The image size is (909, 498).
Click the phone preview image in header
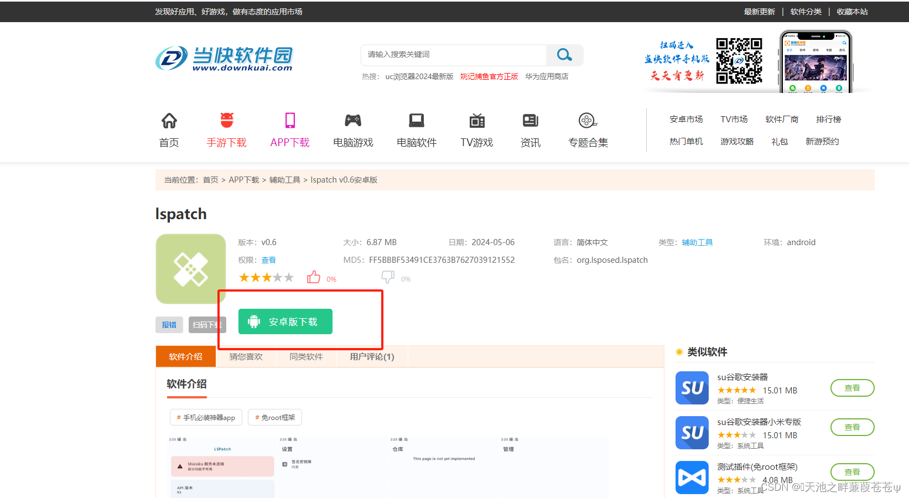(x=815, y=62)
